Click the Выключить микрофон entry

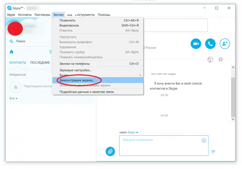tap(98, 42)
